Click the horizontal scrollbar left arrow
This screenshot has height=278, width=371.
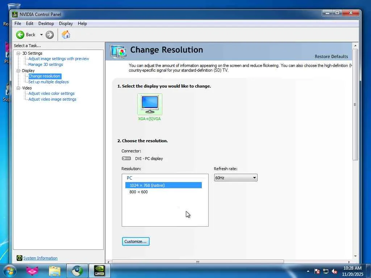108,262
